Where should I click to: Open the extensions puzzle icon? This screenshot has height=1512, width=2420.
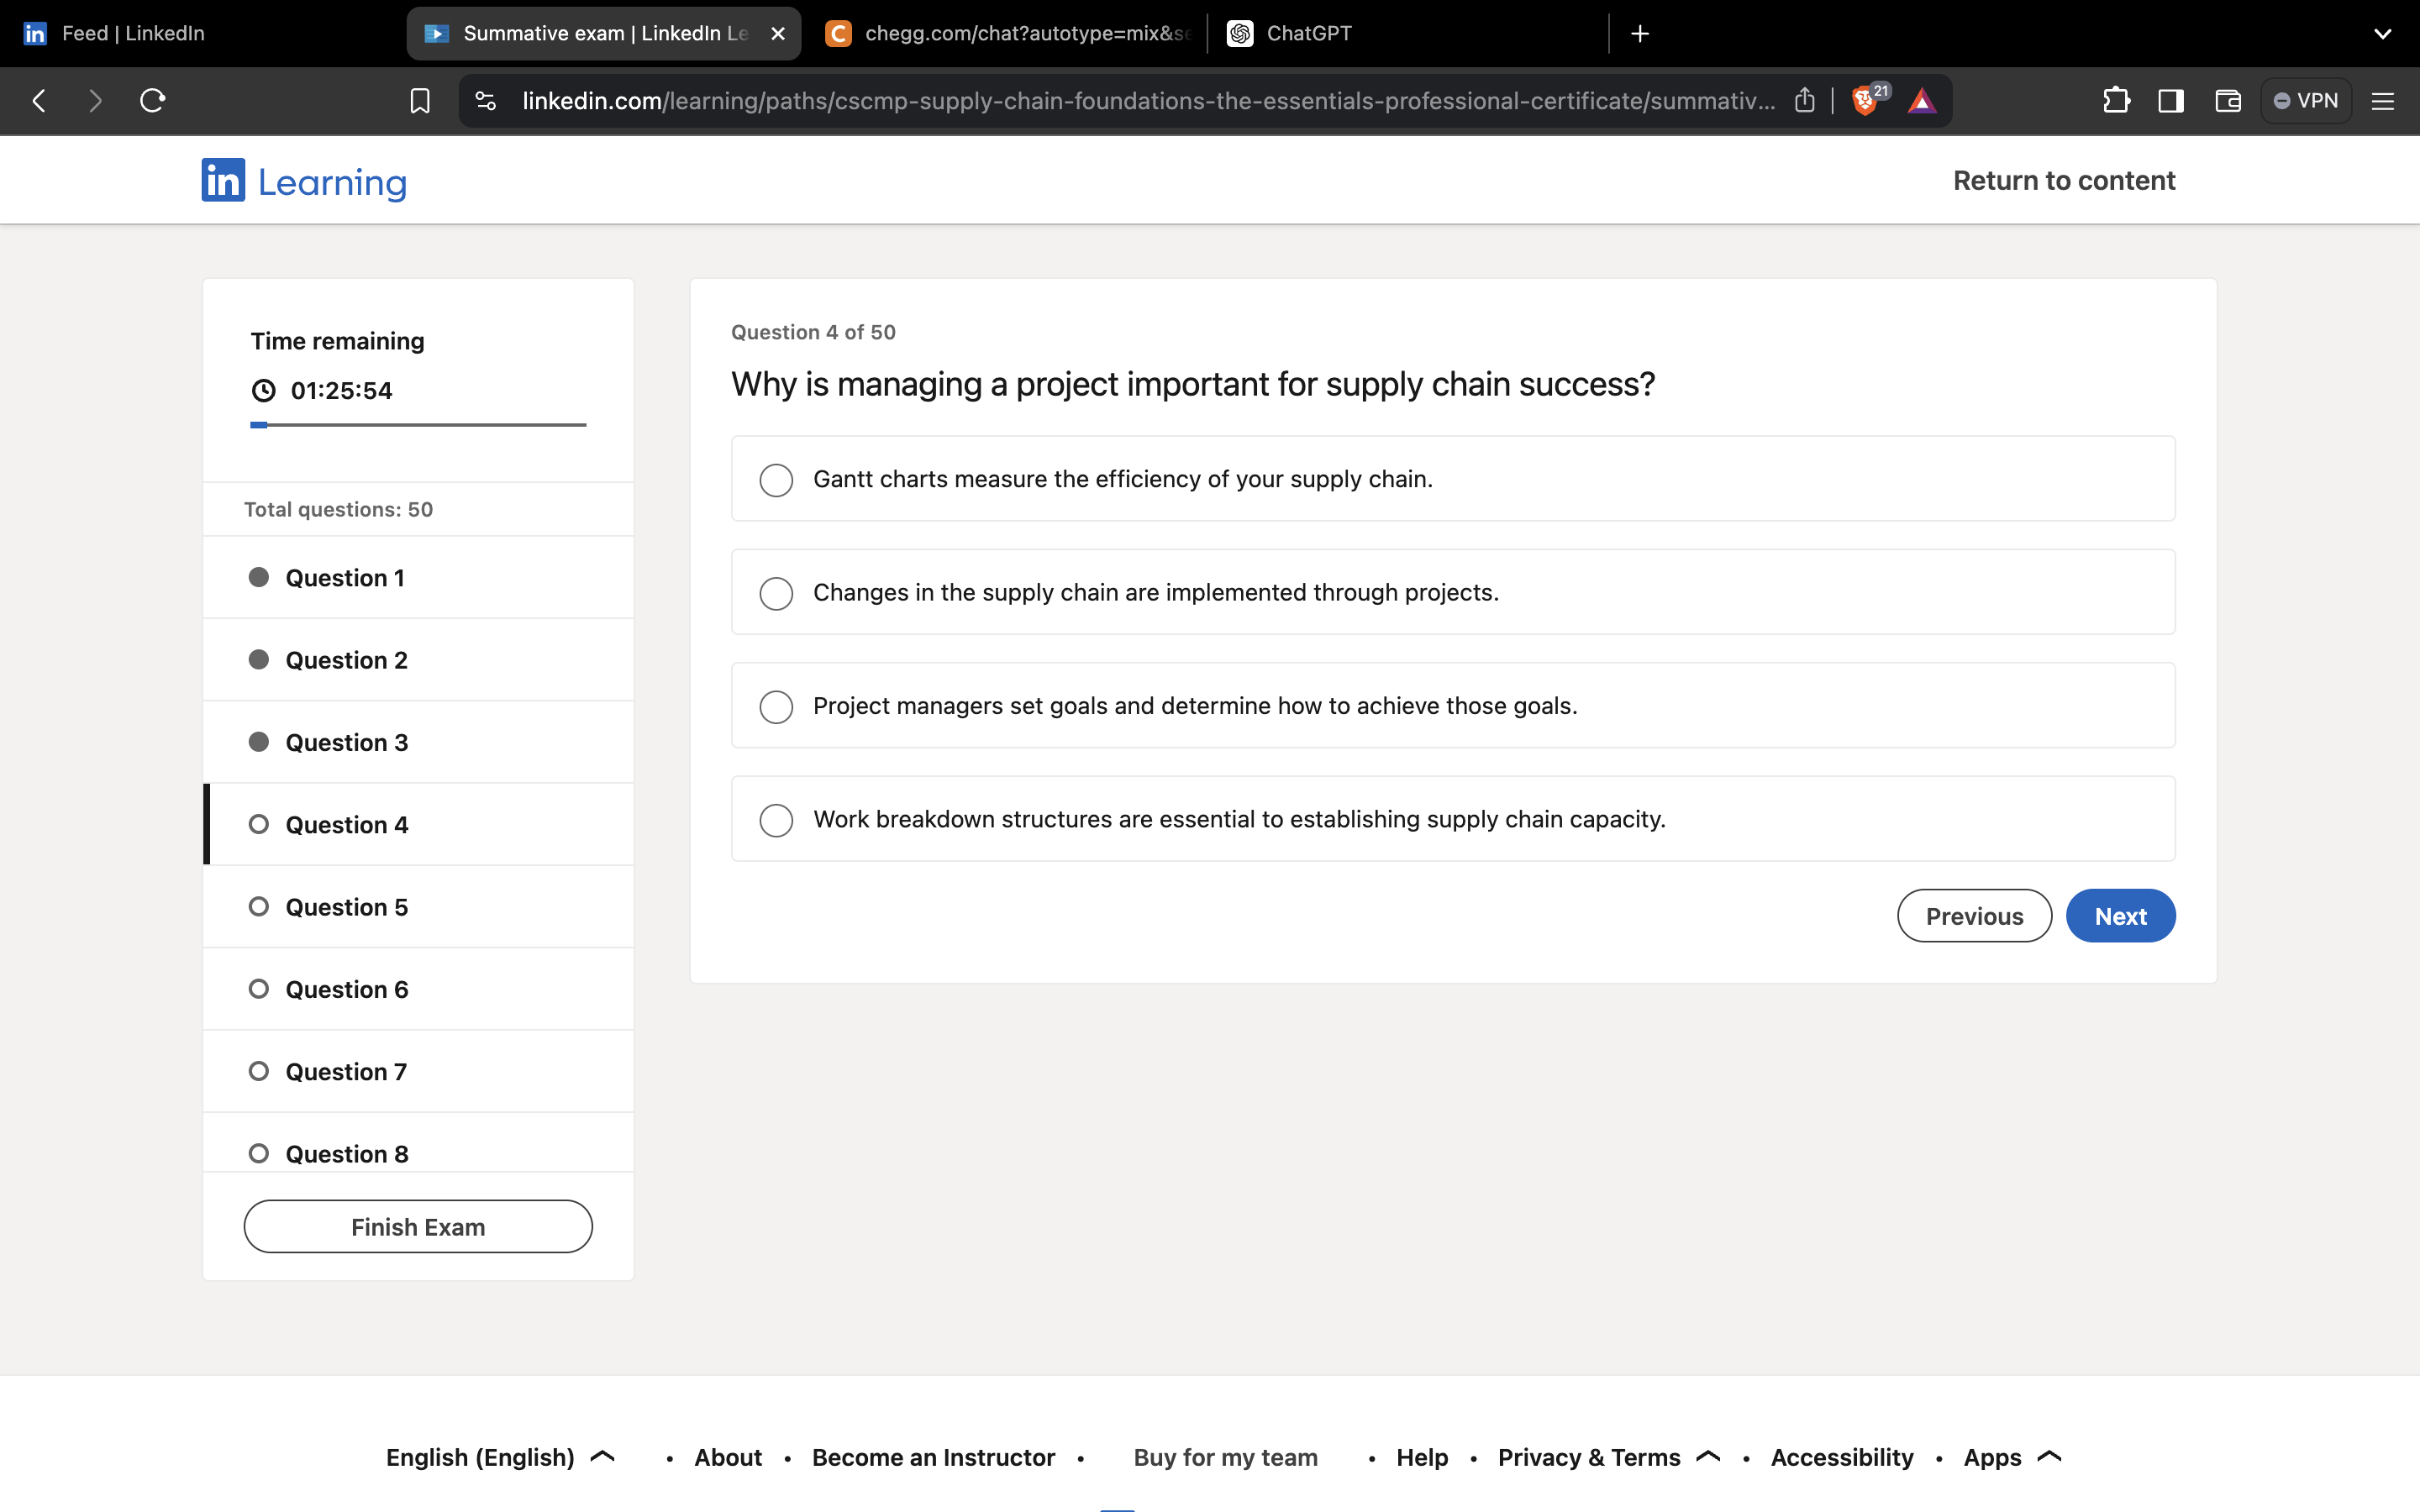coord(2115,101)
